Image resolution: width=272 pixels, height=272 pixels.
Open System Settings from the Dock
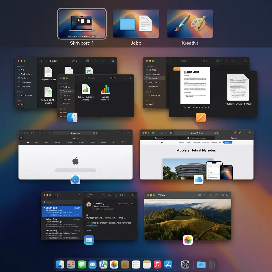(185, 265)
